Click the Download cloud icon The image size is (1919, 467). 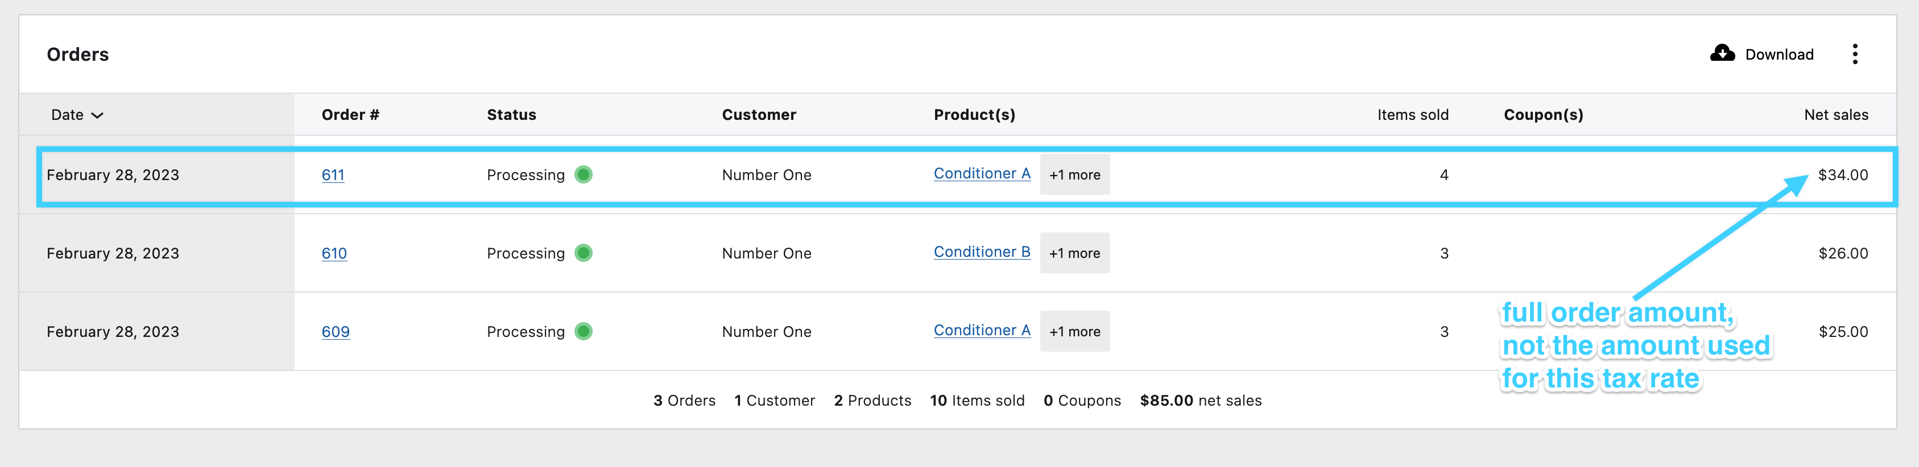pos(1722,53)
